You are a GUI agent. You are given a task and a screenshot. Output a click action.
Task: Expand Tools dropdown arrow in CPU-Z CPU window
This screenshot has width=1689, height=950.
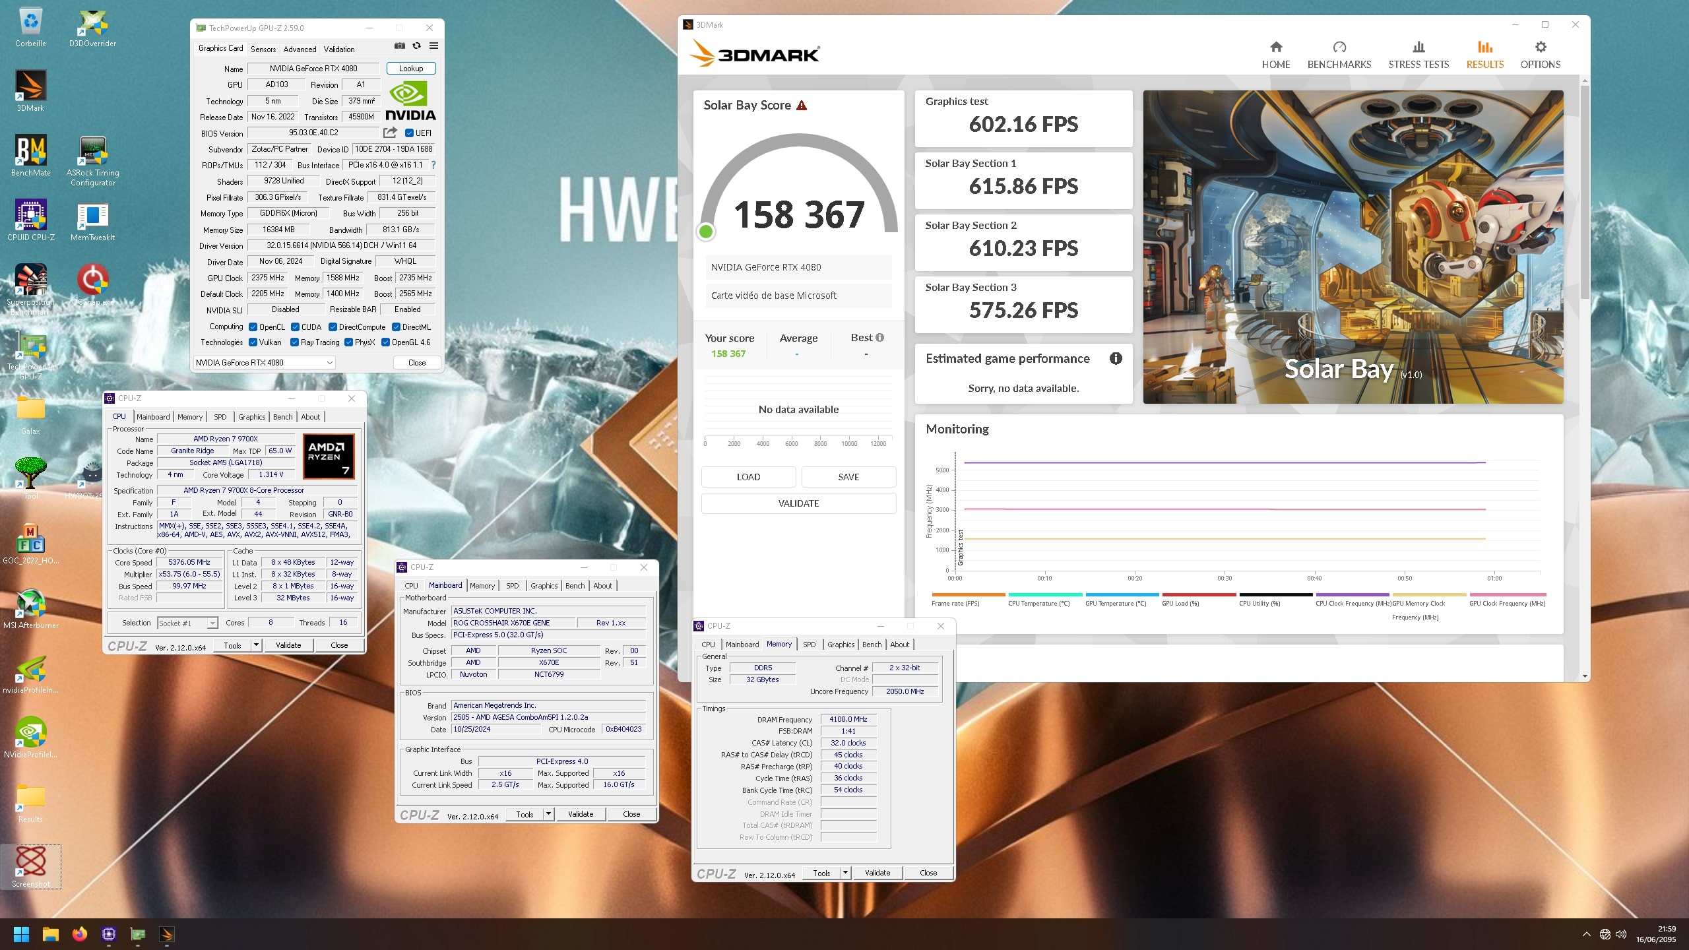point(256,645)
